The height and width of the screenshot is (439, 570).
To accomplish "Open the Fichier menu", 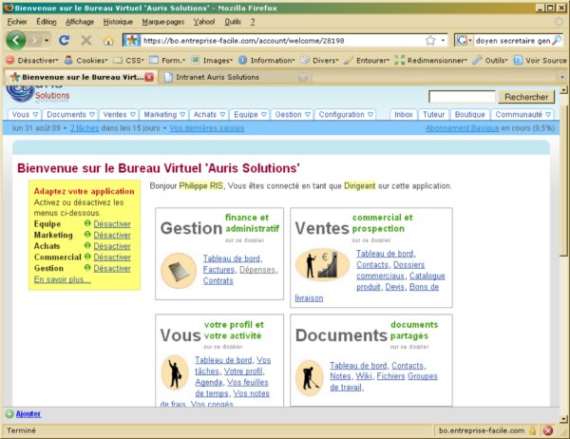I will (x=17, y=22).
